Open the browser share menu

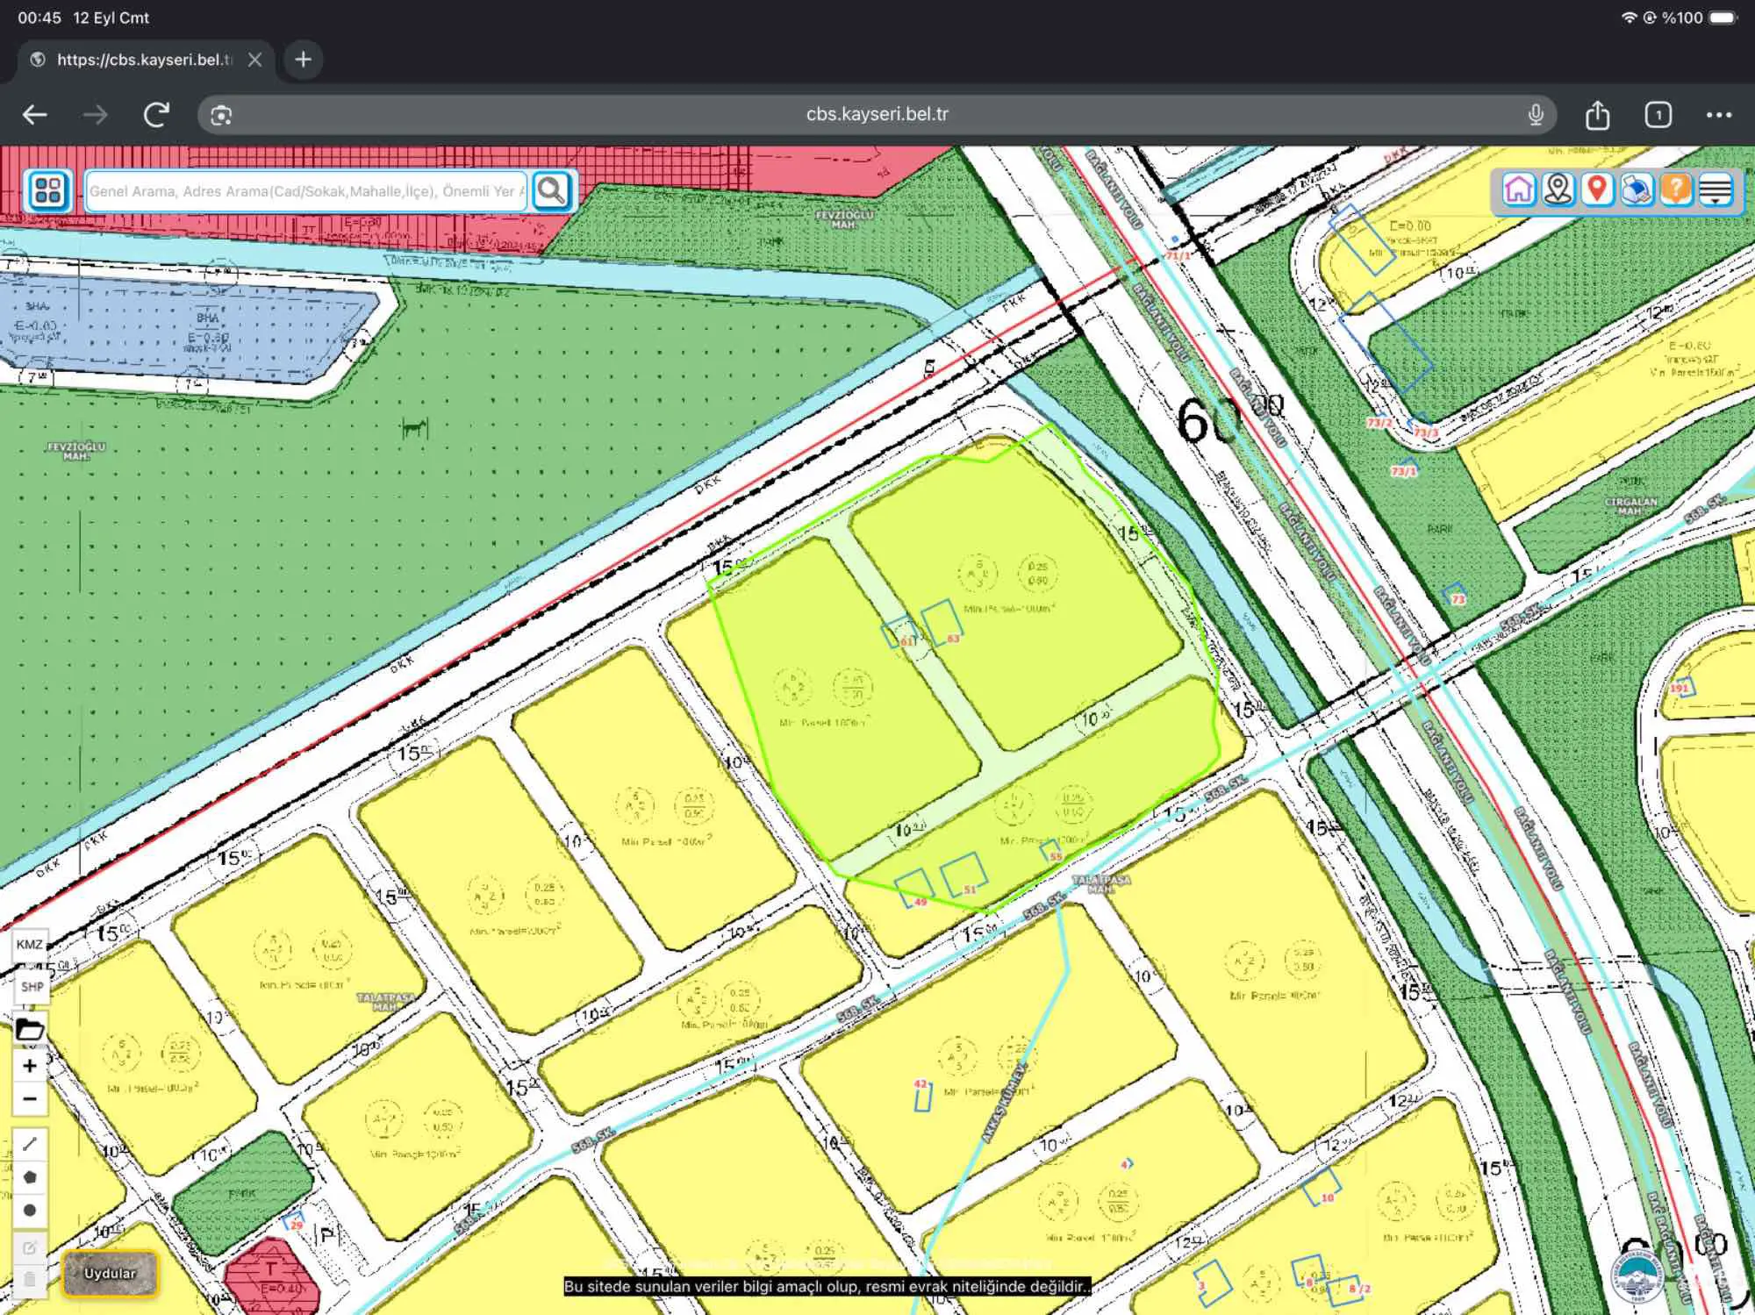point(1598,115)
